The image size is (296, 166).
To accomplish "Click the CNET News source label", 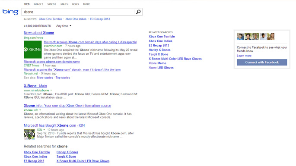I will point(32,66).
